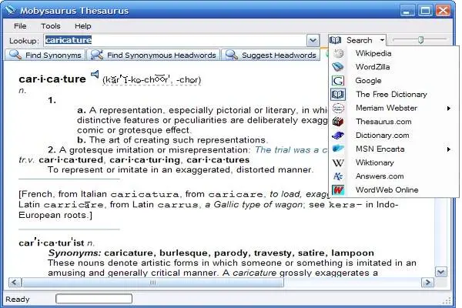Click the Wiktionary W icon
462x308 pixels.
338,162
